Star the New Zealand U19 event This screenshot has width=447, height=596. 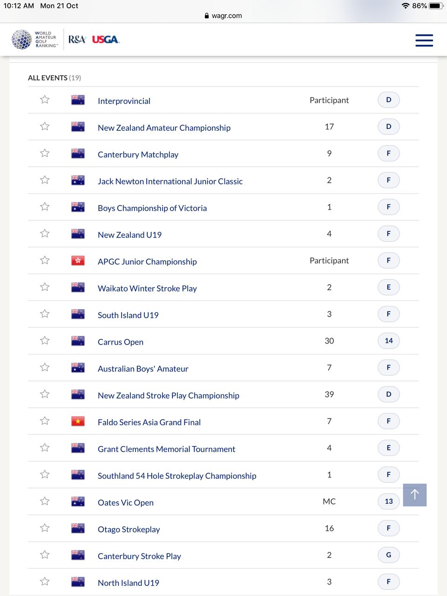point(45,233)
